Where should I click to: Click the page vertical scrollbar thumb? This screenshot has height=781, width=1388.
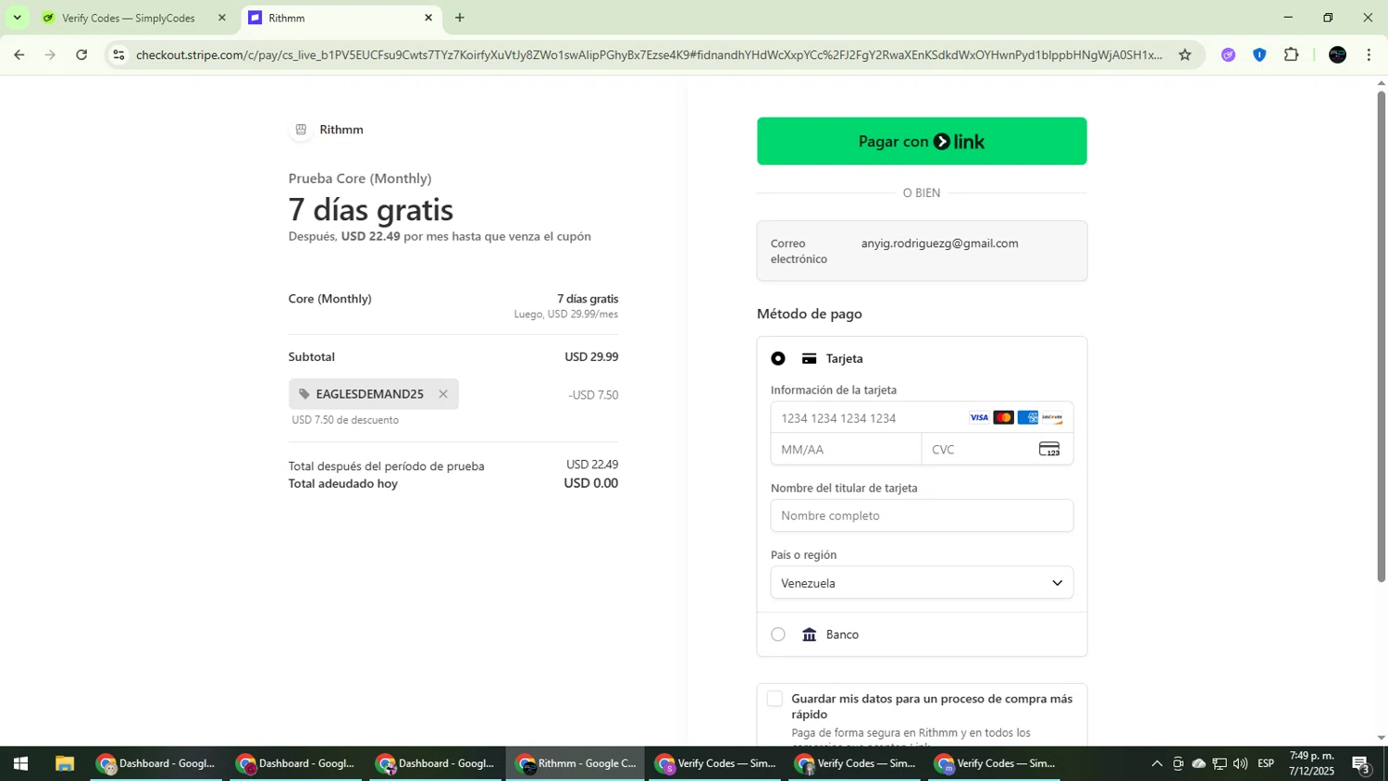click(x=1381, y=336)
